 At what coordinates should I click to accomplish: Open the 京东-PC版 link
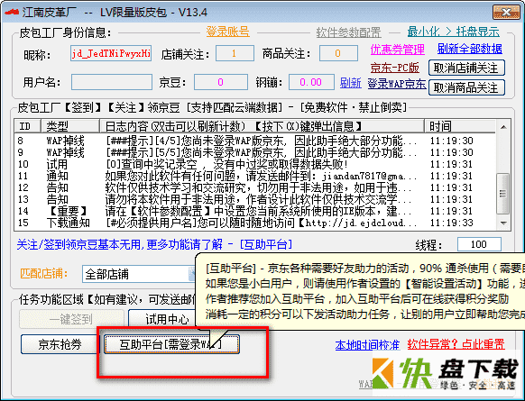(395, 68)
